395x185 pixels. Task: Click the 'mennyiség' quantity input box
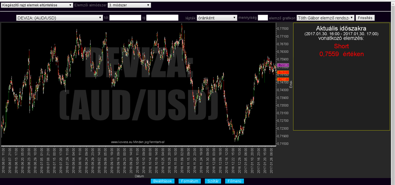(x=263, y=18)
